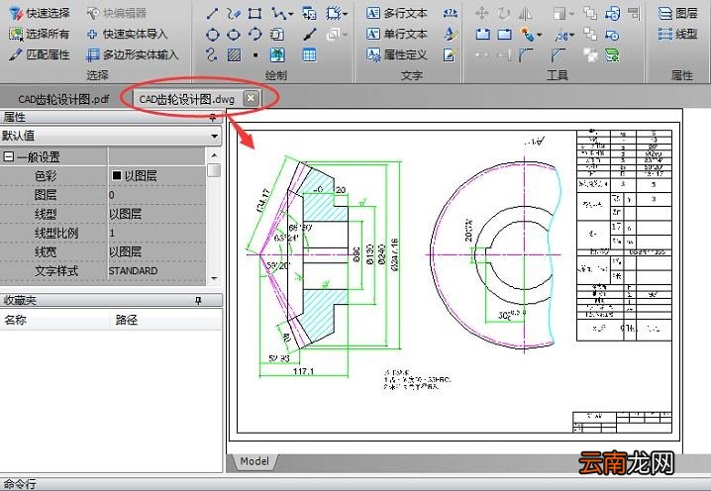This screenshot has width=711, height=491.
Task: Click 选择所有 select all button
Action: 40,34
